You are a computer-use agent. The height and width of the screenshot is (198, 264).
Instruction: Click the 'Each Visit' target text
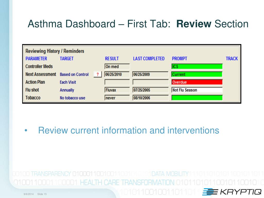click(x=68, y=82)
